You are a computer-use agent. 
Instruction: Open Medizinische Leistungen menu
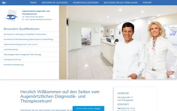click(55, 3)
